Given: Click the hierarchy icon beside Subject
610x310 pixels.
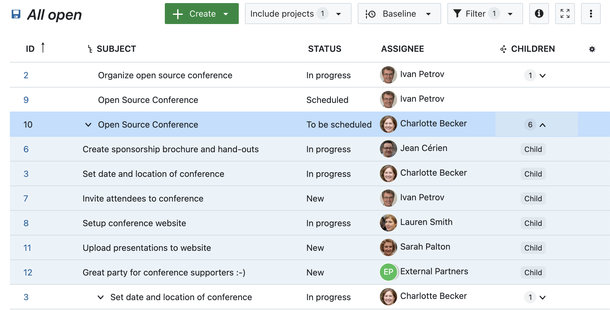Looking at the screenshot, I should click(90, 49).
